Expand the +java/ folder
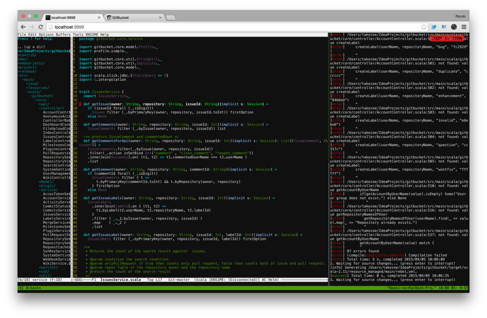The height and width of the screenshot is (318, 487). pyautogui.click(x=32, y=84)
